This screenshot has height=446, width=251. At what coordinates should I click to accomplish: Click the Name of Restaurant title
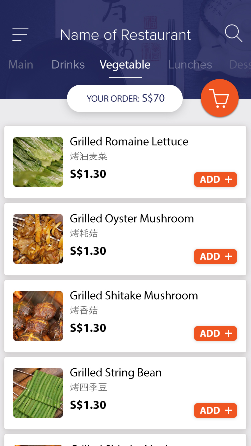[125, 35]
